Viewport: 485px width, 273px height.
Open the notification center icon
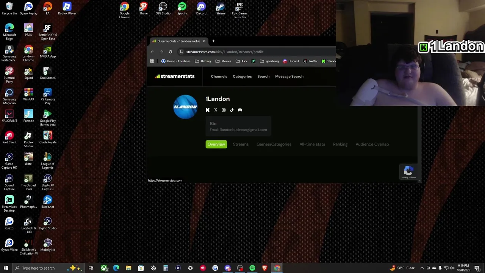[477, 268]
